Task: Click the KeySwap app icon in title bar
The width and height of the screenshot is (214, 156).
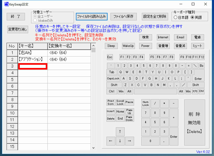Action: tap(6, 4)
